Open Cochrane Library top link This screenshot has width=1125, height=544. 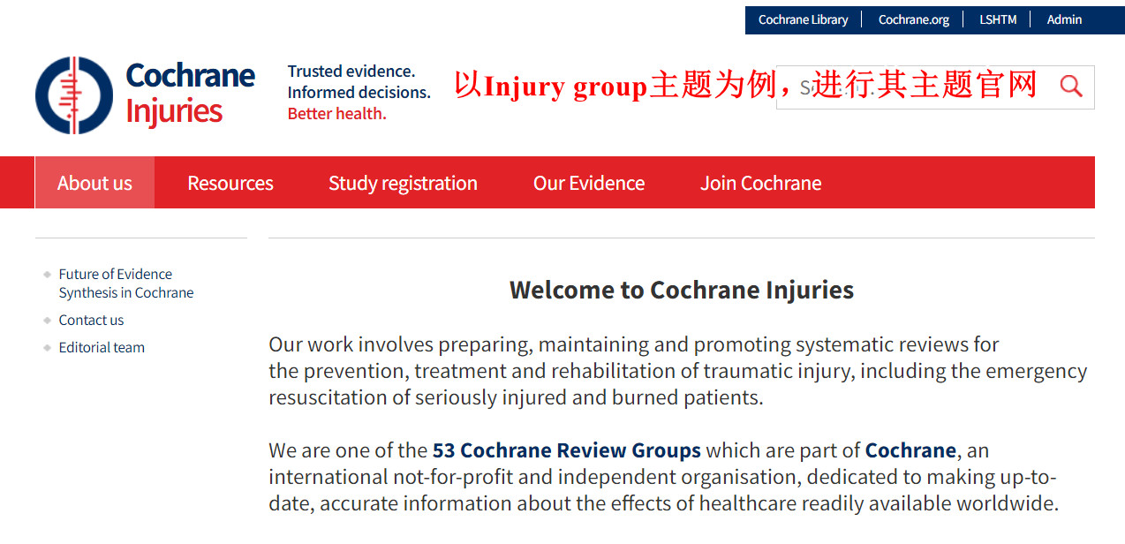803,19
